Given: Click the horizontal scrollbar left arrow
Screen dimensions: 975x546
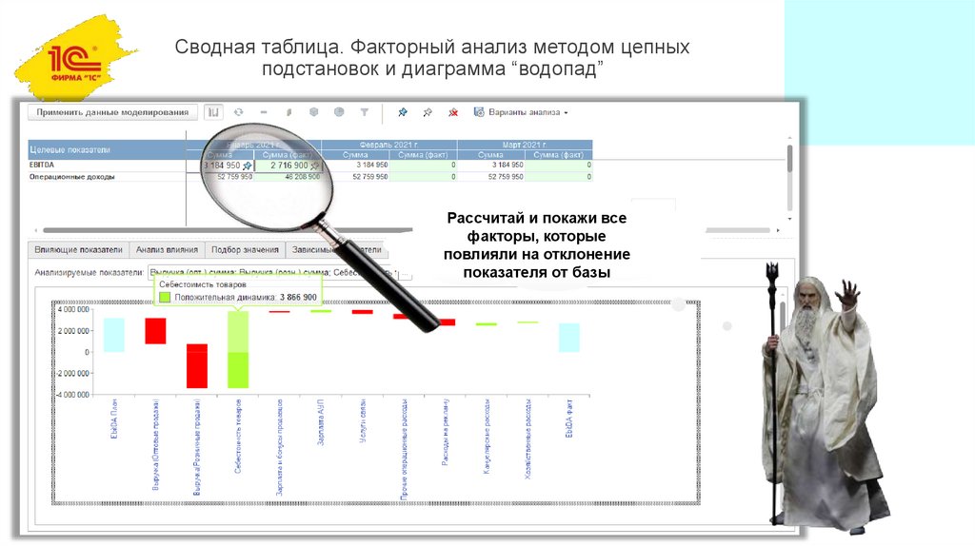Looking at the screenshot, I should point(36,230).
